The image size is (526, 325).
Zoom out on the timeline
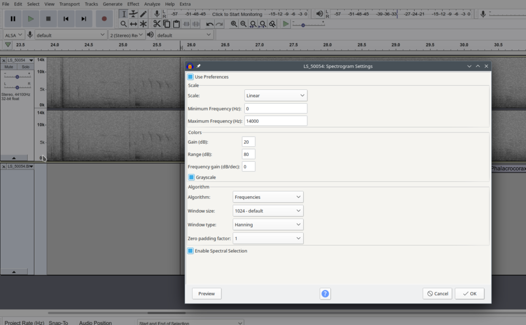coord(243,24)
